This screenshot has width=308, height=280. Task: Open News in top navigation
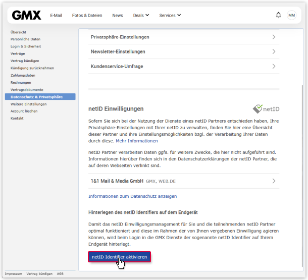[x=118, y=15]
